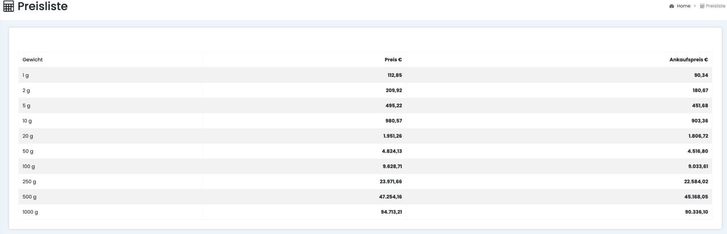Click the calculator icon beside the Preisliste heading
The image size is (727, 234).
[x=8, y=6]
